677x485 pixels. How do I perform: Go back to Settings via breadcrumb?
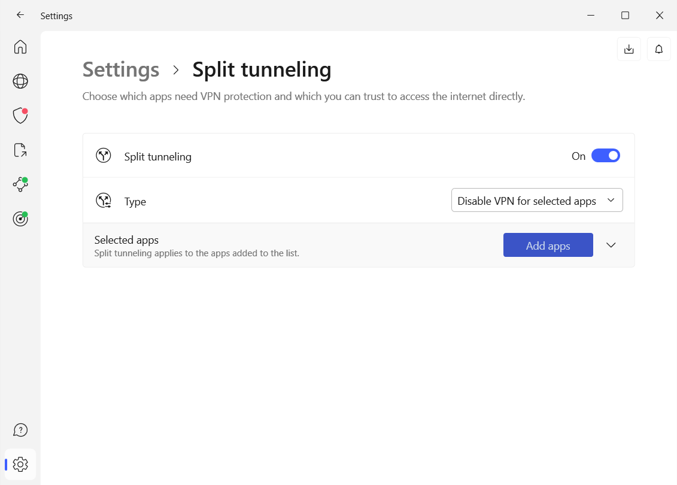(x=121, y=70)
